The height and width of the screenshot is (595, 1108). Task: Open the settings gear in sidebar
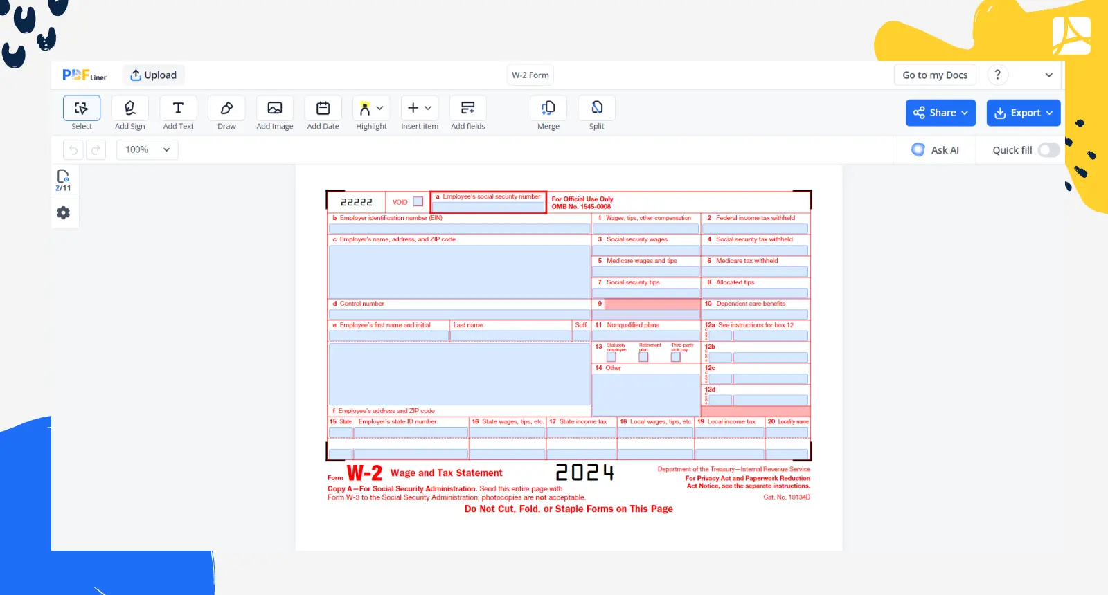(64, 213)
